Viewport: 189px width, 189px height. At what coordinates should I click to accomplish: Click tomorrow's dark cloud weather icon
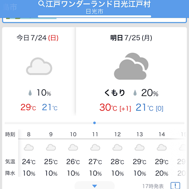click(x=131, y=66)
